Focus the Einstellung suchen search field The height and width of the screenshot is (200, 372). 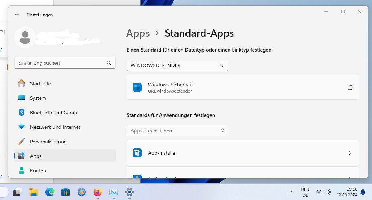[65, 63]
